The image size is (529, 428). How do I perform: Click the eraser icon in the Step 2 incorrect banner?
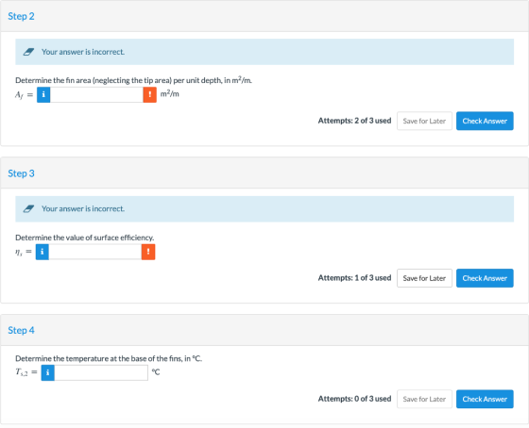click(28, 52)
